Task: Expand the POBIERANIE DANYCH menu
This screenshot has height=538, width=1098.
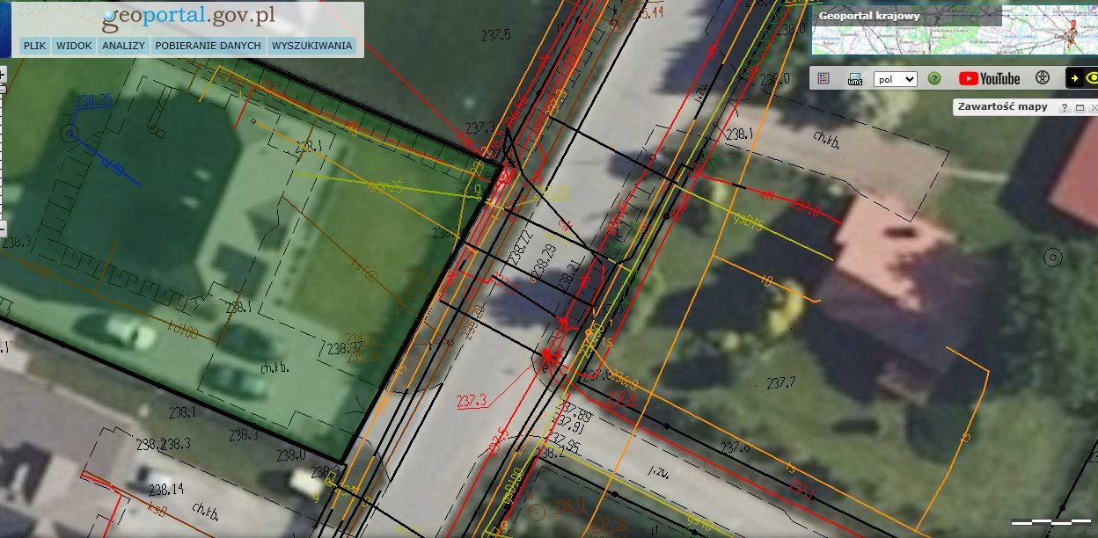Action: coord(208,46)
